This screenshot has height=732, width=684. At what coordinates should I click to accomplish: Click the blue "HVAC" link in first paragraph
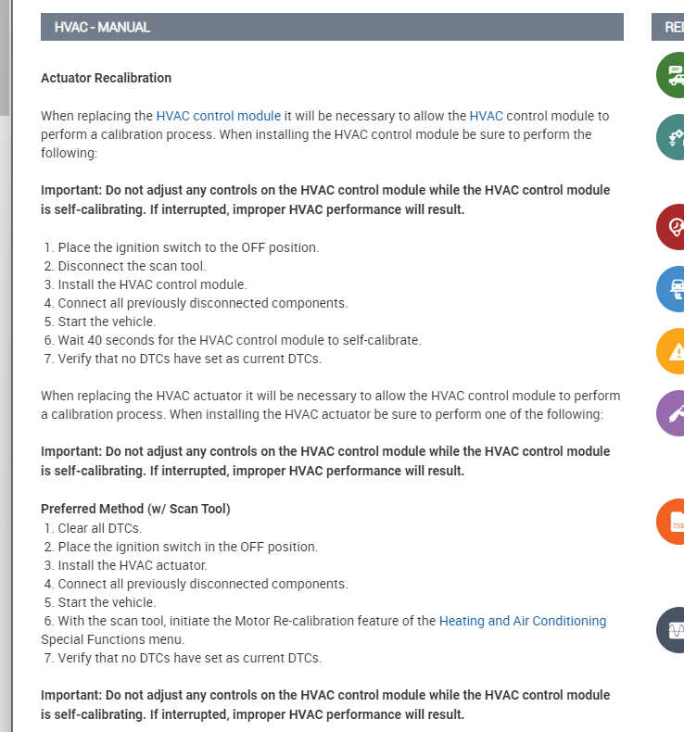click(x=486, y=116)
